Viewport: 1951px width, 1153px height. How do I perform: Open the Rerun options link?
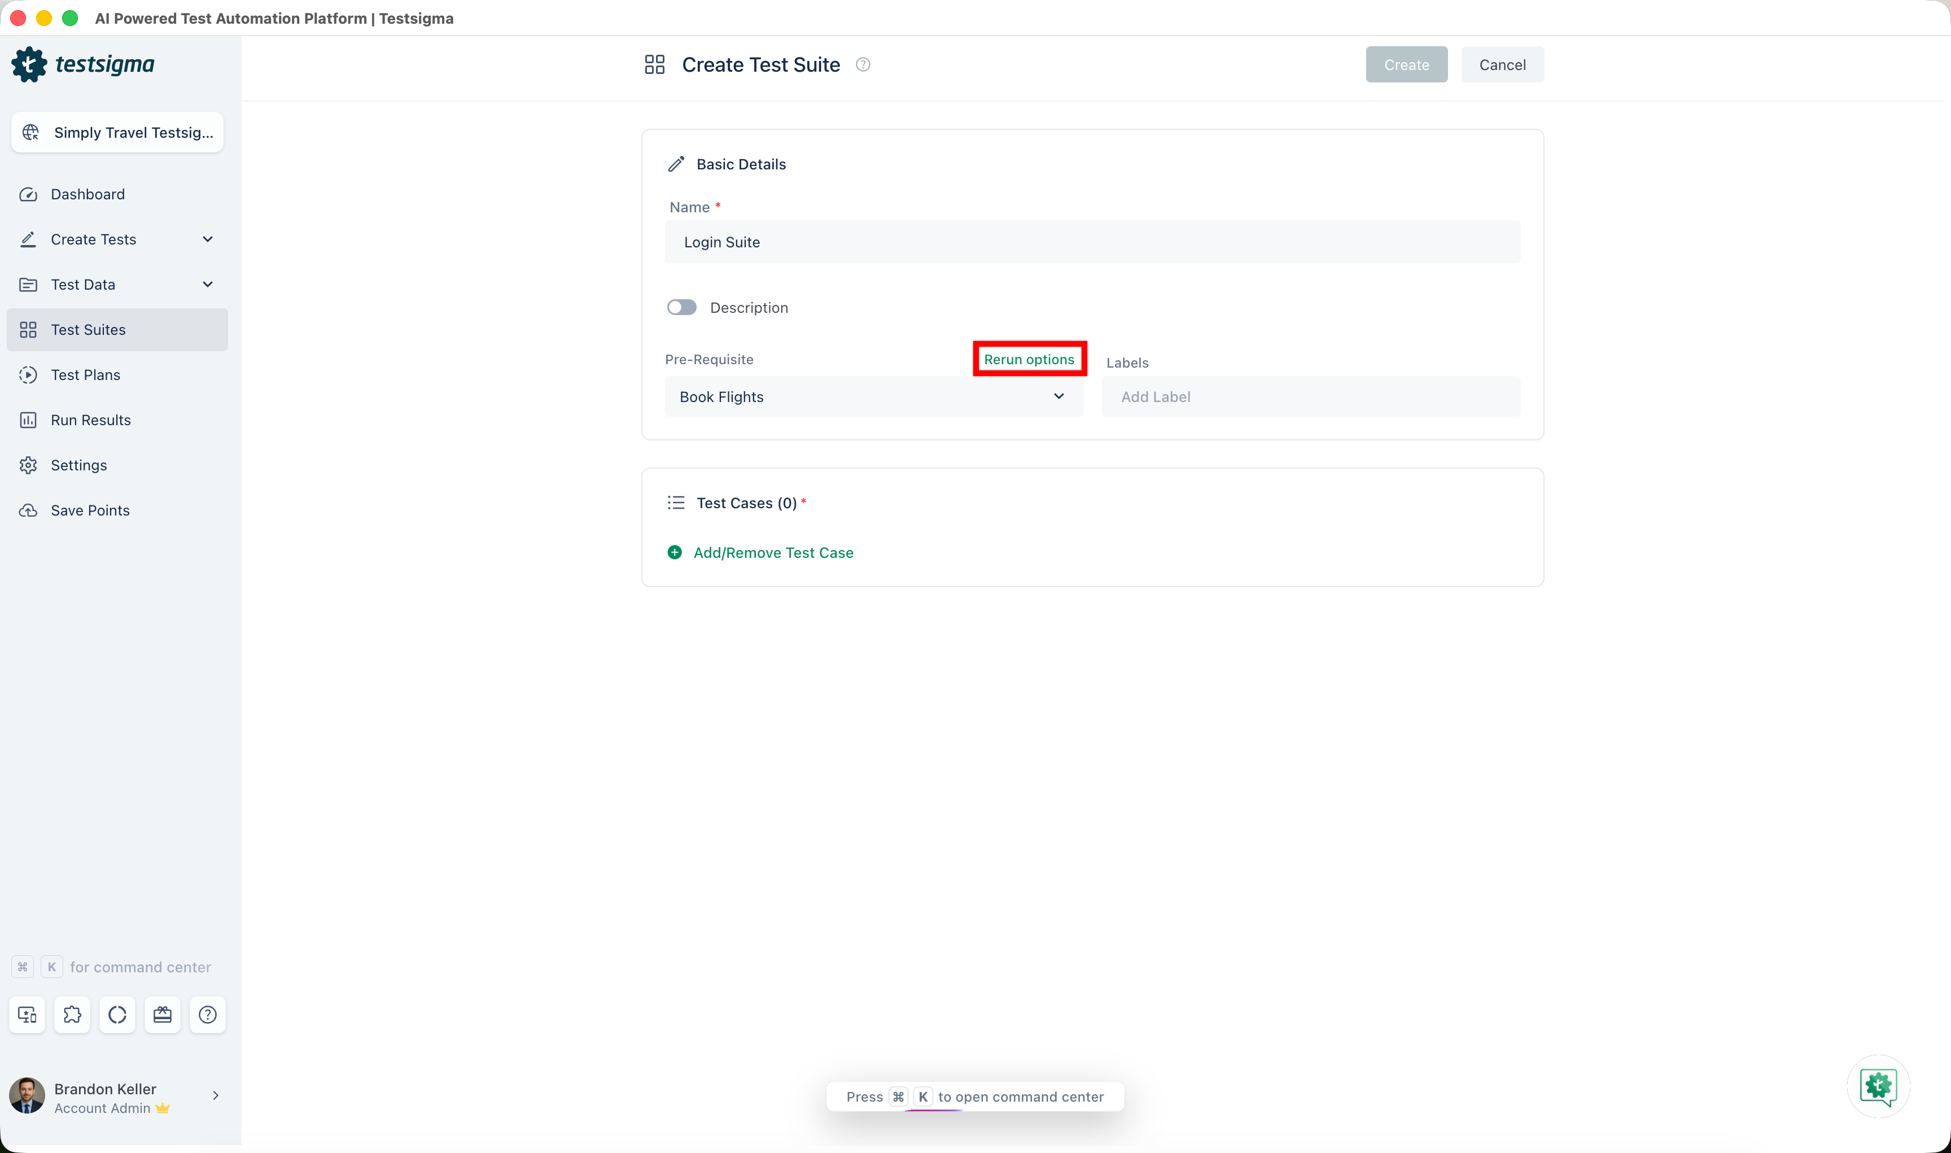1029,359
